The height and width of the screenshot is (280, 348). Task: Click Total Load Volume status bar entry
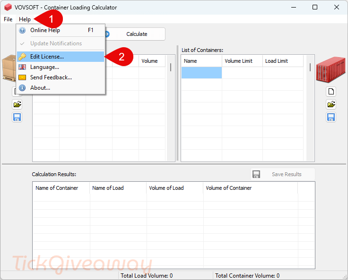click(x=166, y=276)
